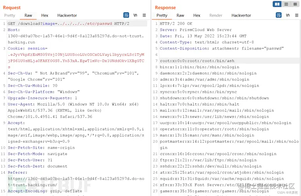Click the Date response header line
301x196 pixels.
203,36
